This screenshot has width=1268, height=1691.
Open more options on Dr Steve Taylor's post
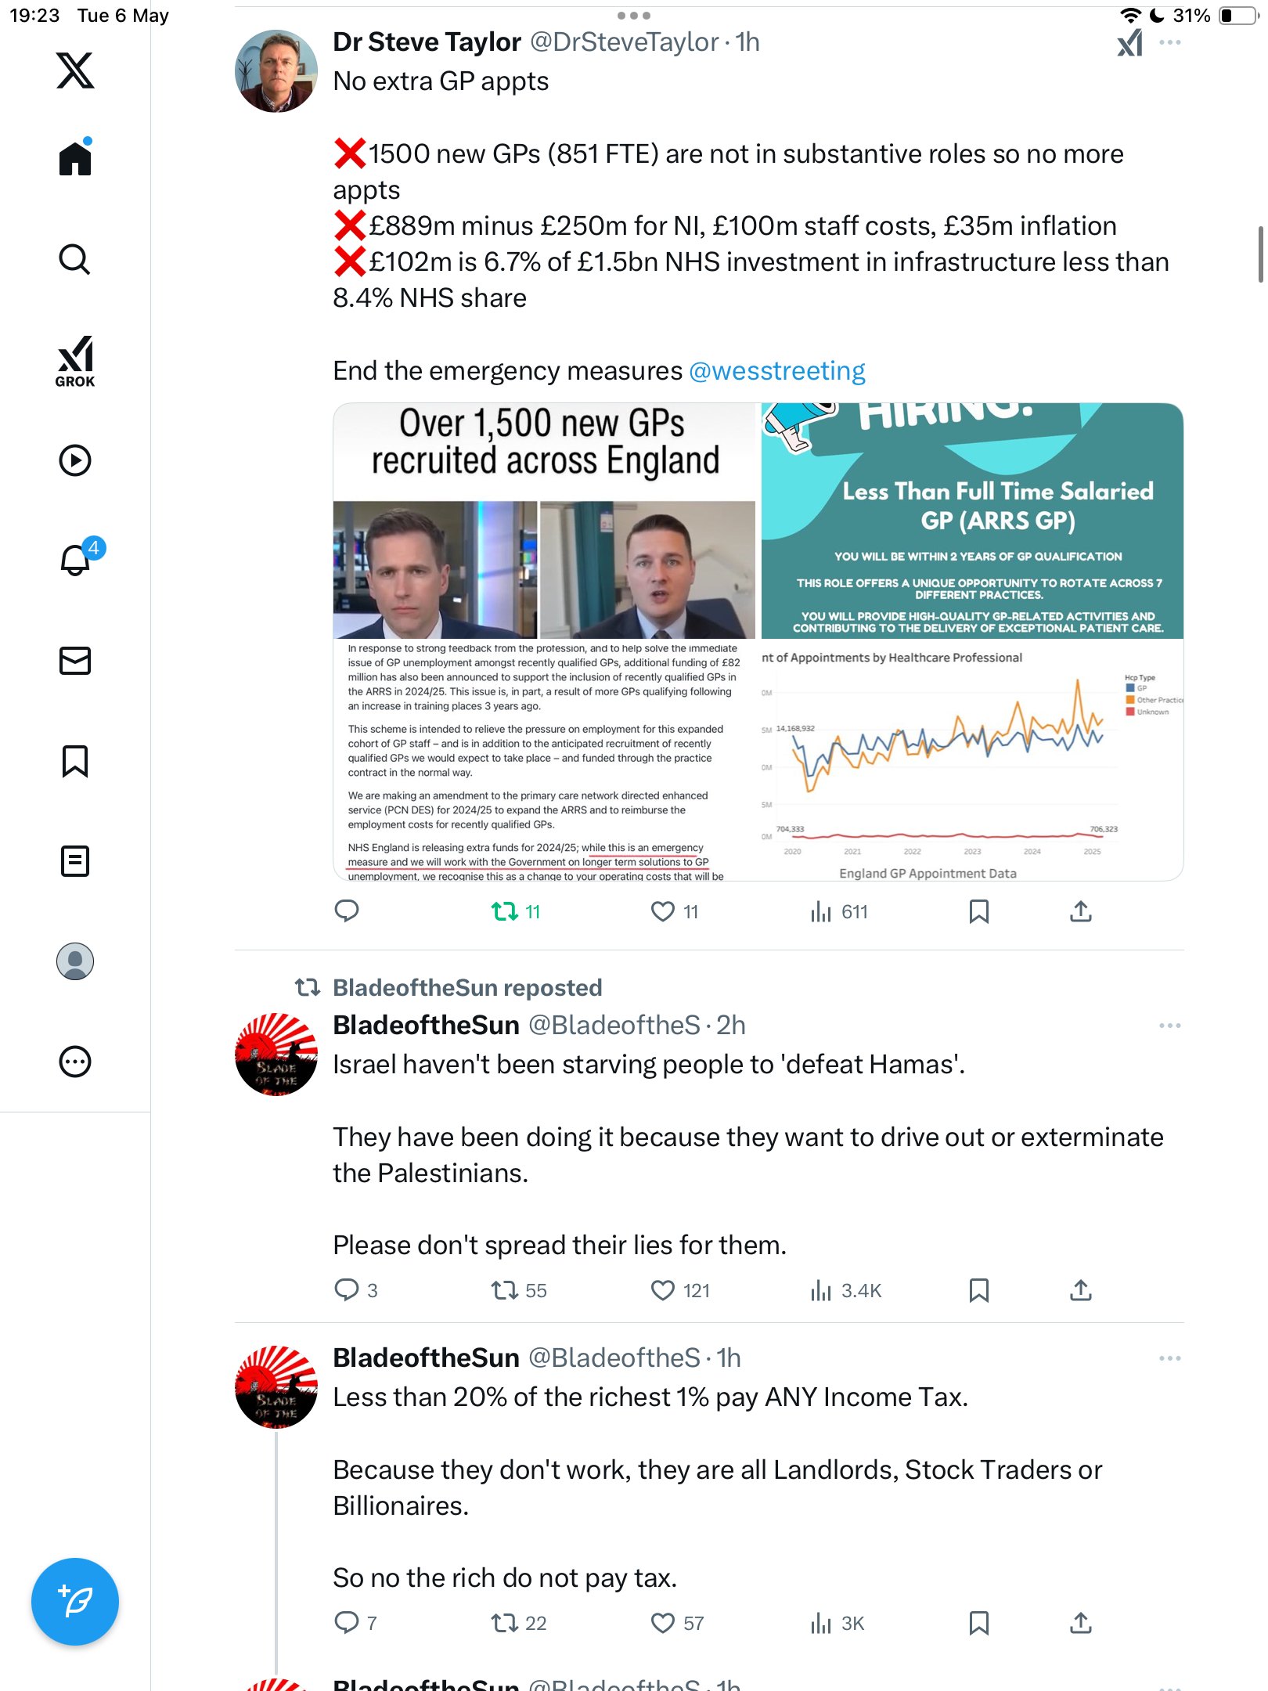pos(1170,42)
